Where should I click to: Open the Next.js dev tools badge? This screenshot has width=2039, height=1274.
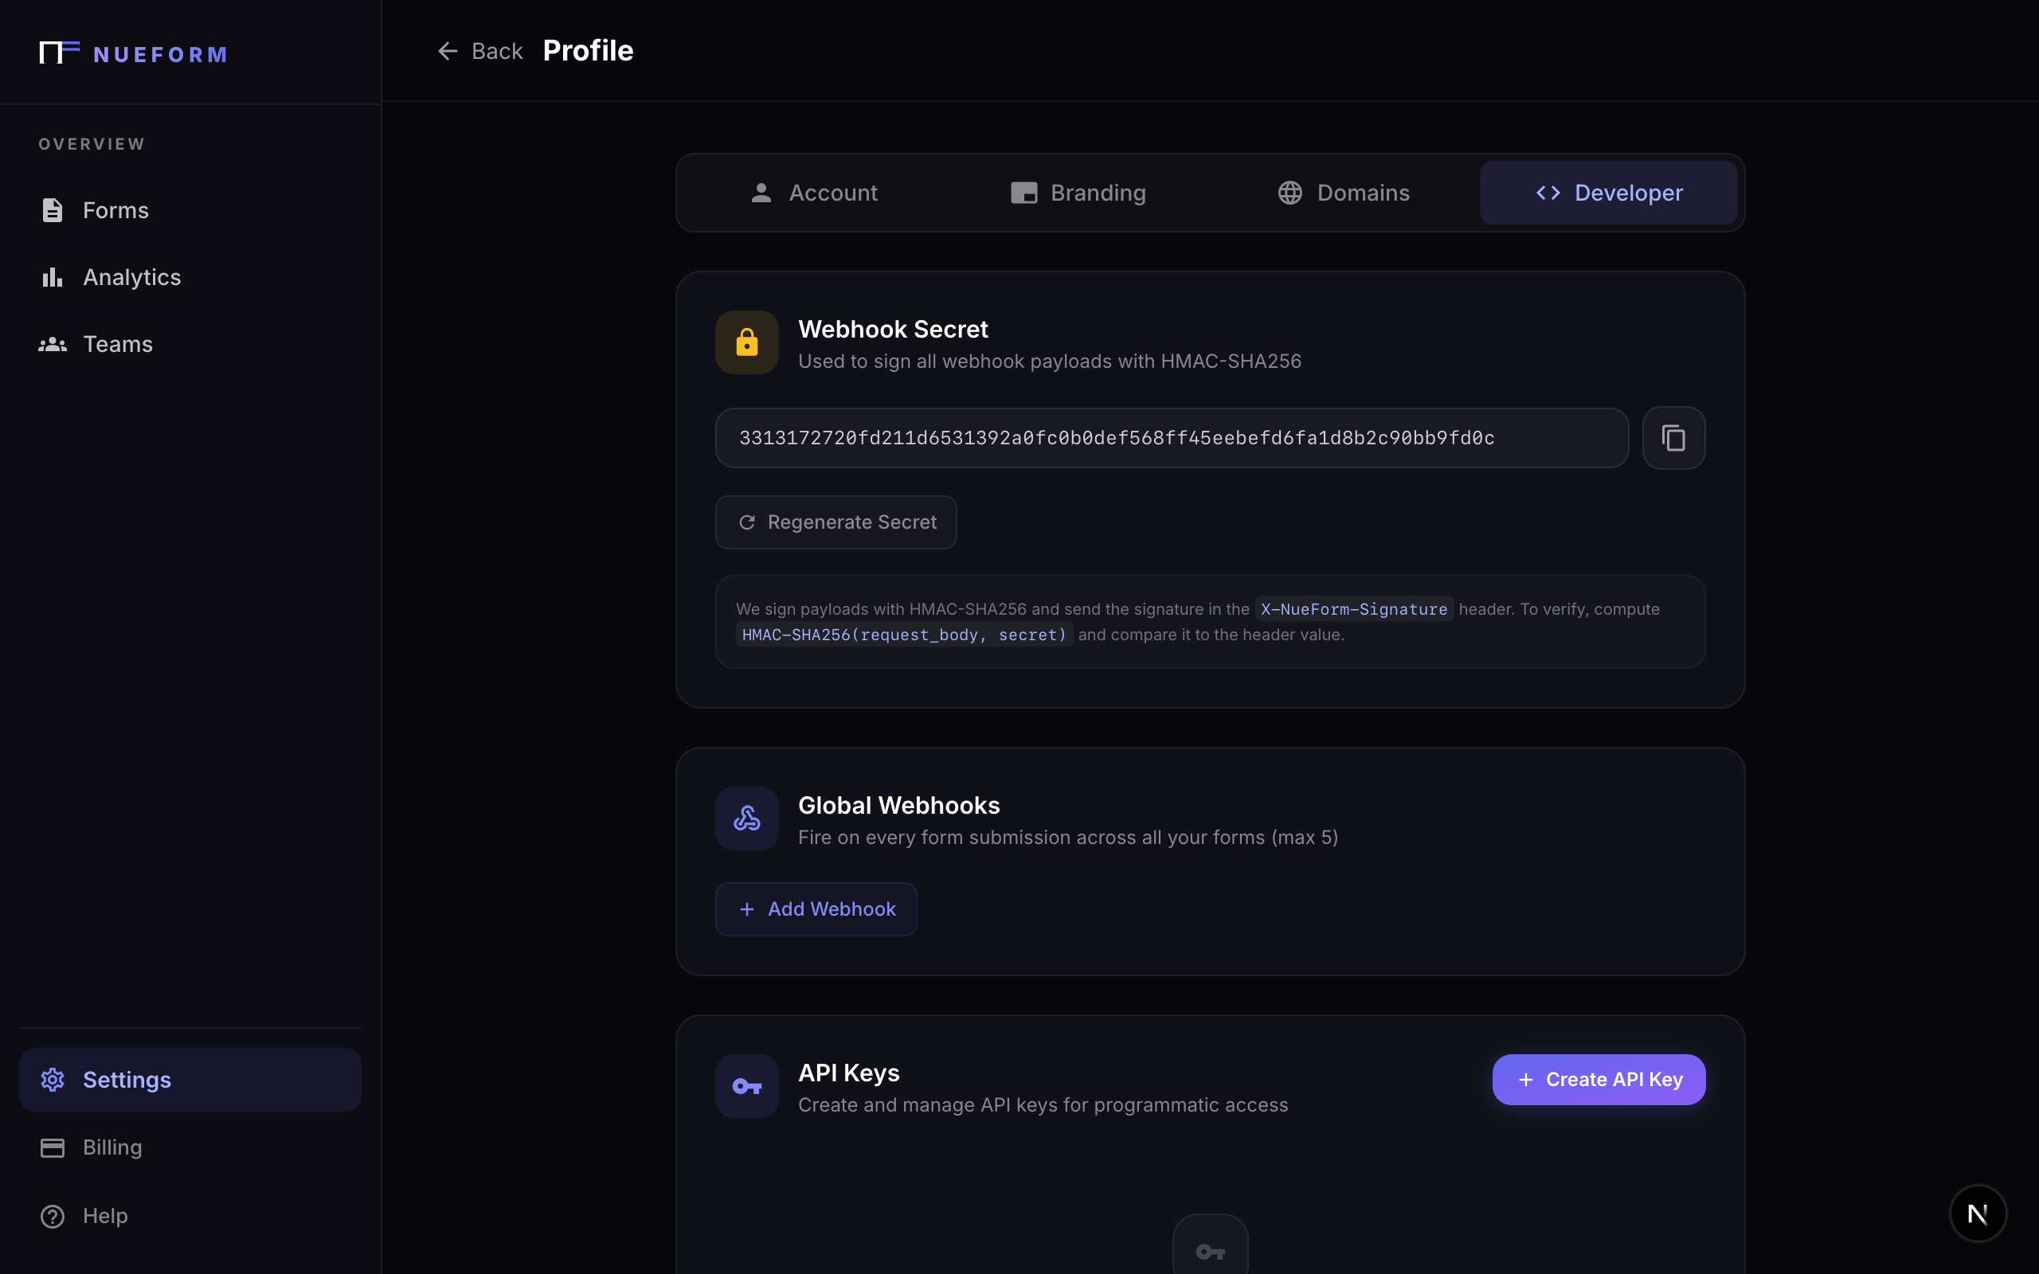pyautogui.click(x=1978, y=1213)
